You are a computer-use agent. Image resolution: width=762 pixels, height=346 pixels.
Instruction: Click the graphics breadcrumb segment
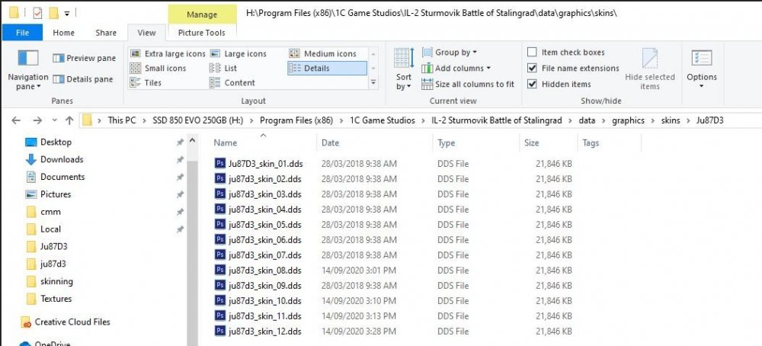[628, 120]
